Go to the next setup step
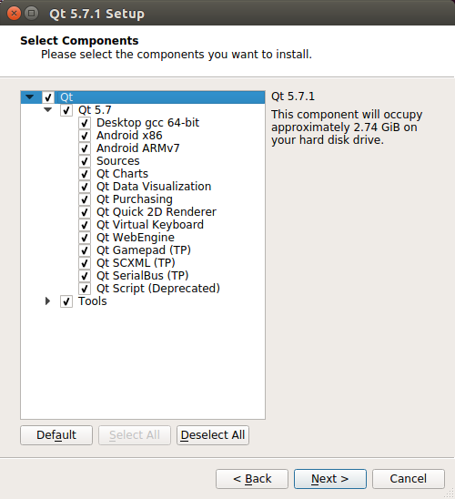 coord(330,479)
